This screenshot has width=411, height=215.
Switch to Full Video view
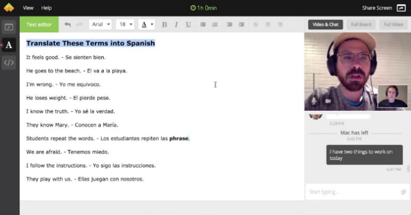pos(393,25)
